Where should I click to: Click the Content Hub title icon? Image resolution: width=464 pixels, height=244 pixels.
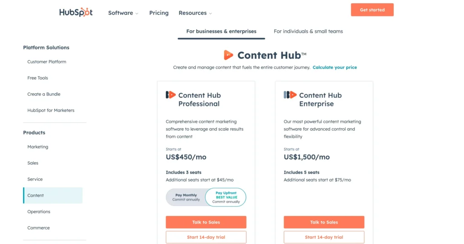pyautogui.click(x=228, y=55)
